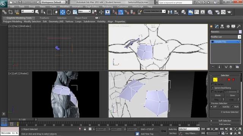Toggle the Angle Snap button
This screenshot has height=136, width=243.
[121, 12]
